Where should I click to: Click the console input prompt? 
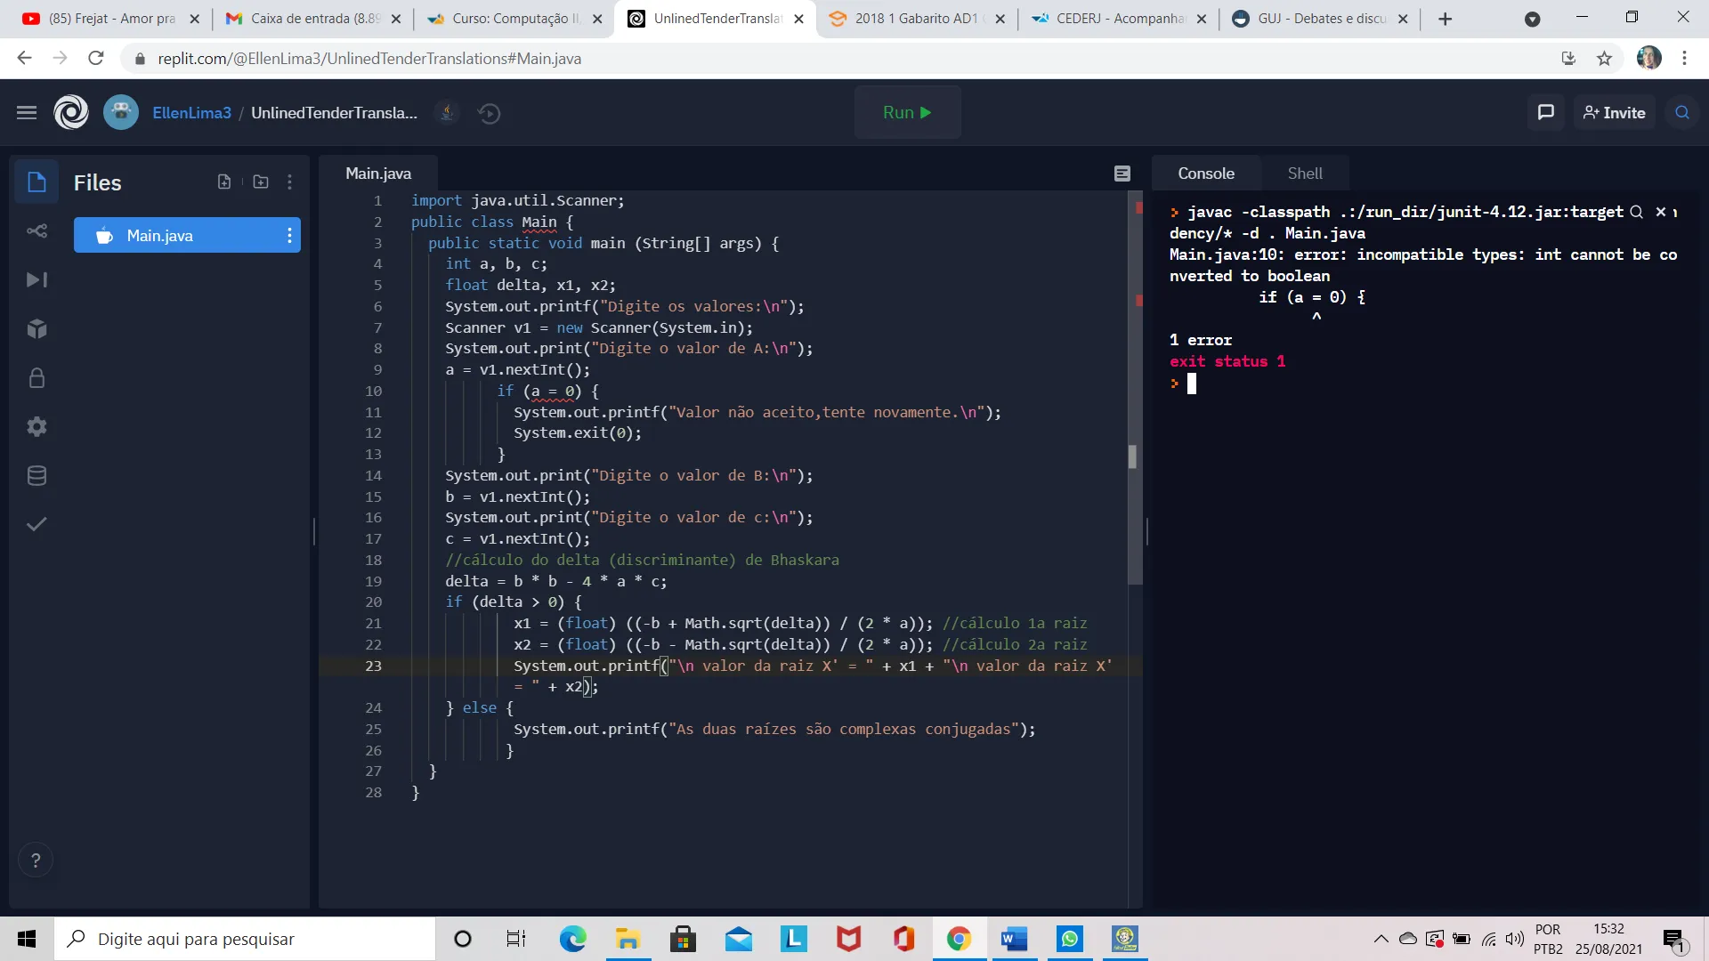tap(1192, 384)
